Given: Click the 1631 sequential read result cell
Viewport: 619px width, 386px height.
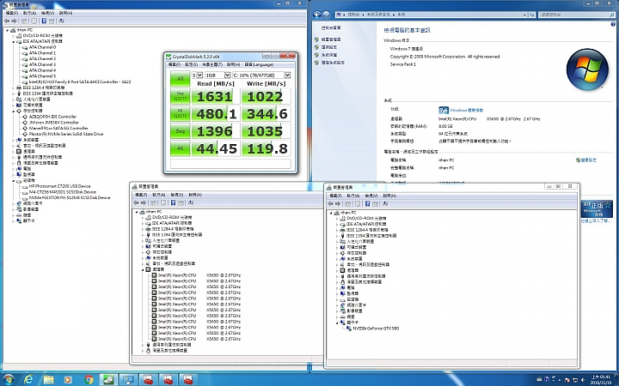Looking at the screenshot, I should 216,96.
